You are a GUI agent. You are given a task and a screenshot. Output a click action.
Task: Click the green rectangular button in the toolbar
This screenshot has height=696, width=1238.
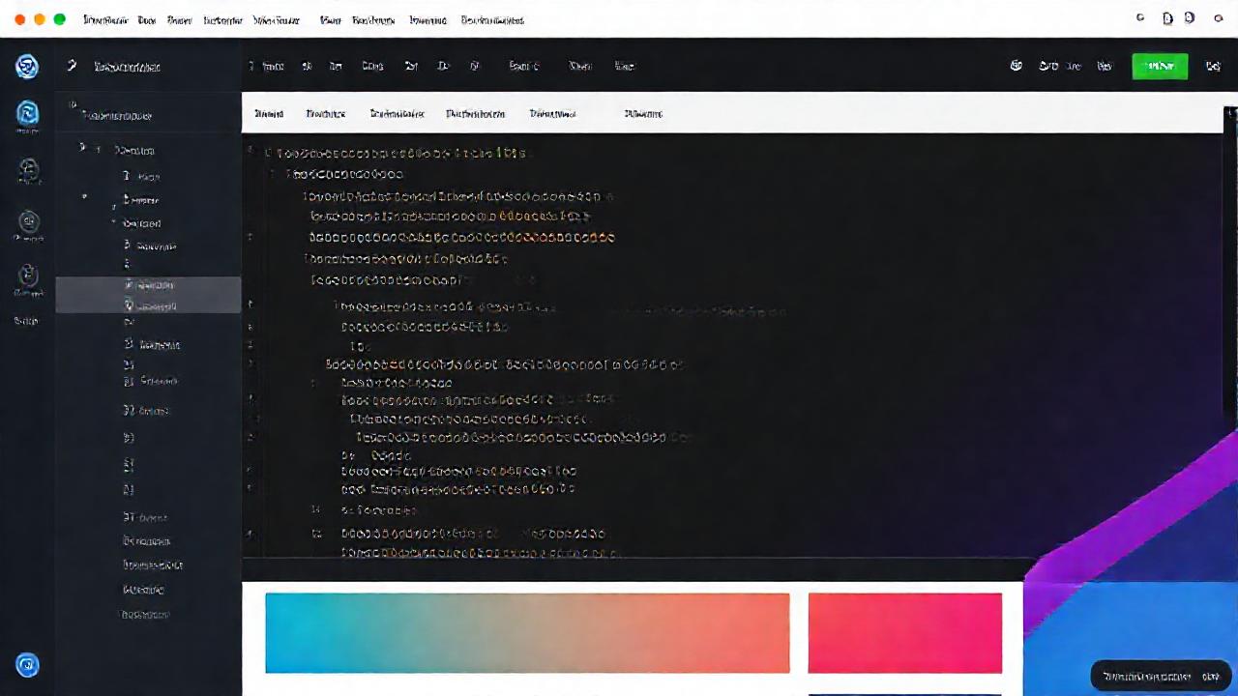point(1160,66)
